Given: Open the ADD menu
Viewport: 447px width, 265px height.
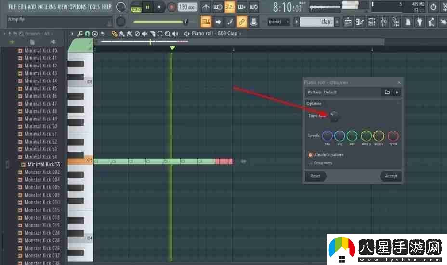Looking at the screenshot, I should [x=32, y=7].
